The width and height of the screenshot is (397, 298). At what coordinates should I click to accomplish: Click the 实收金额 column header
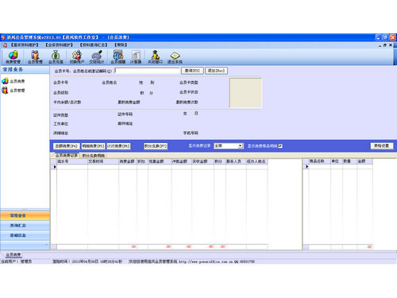pos(202,161)
